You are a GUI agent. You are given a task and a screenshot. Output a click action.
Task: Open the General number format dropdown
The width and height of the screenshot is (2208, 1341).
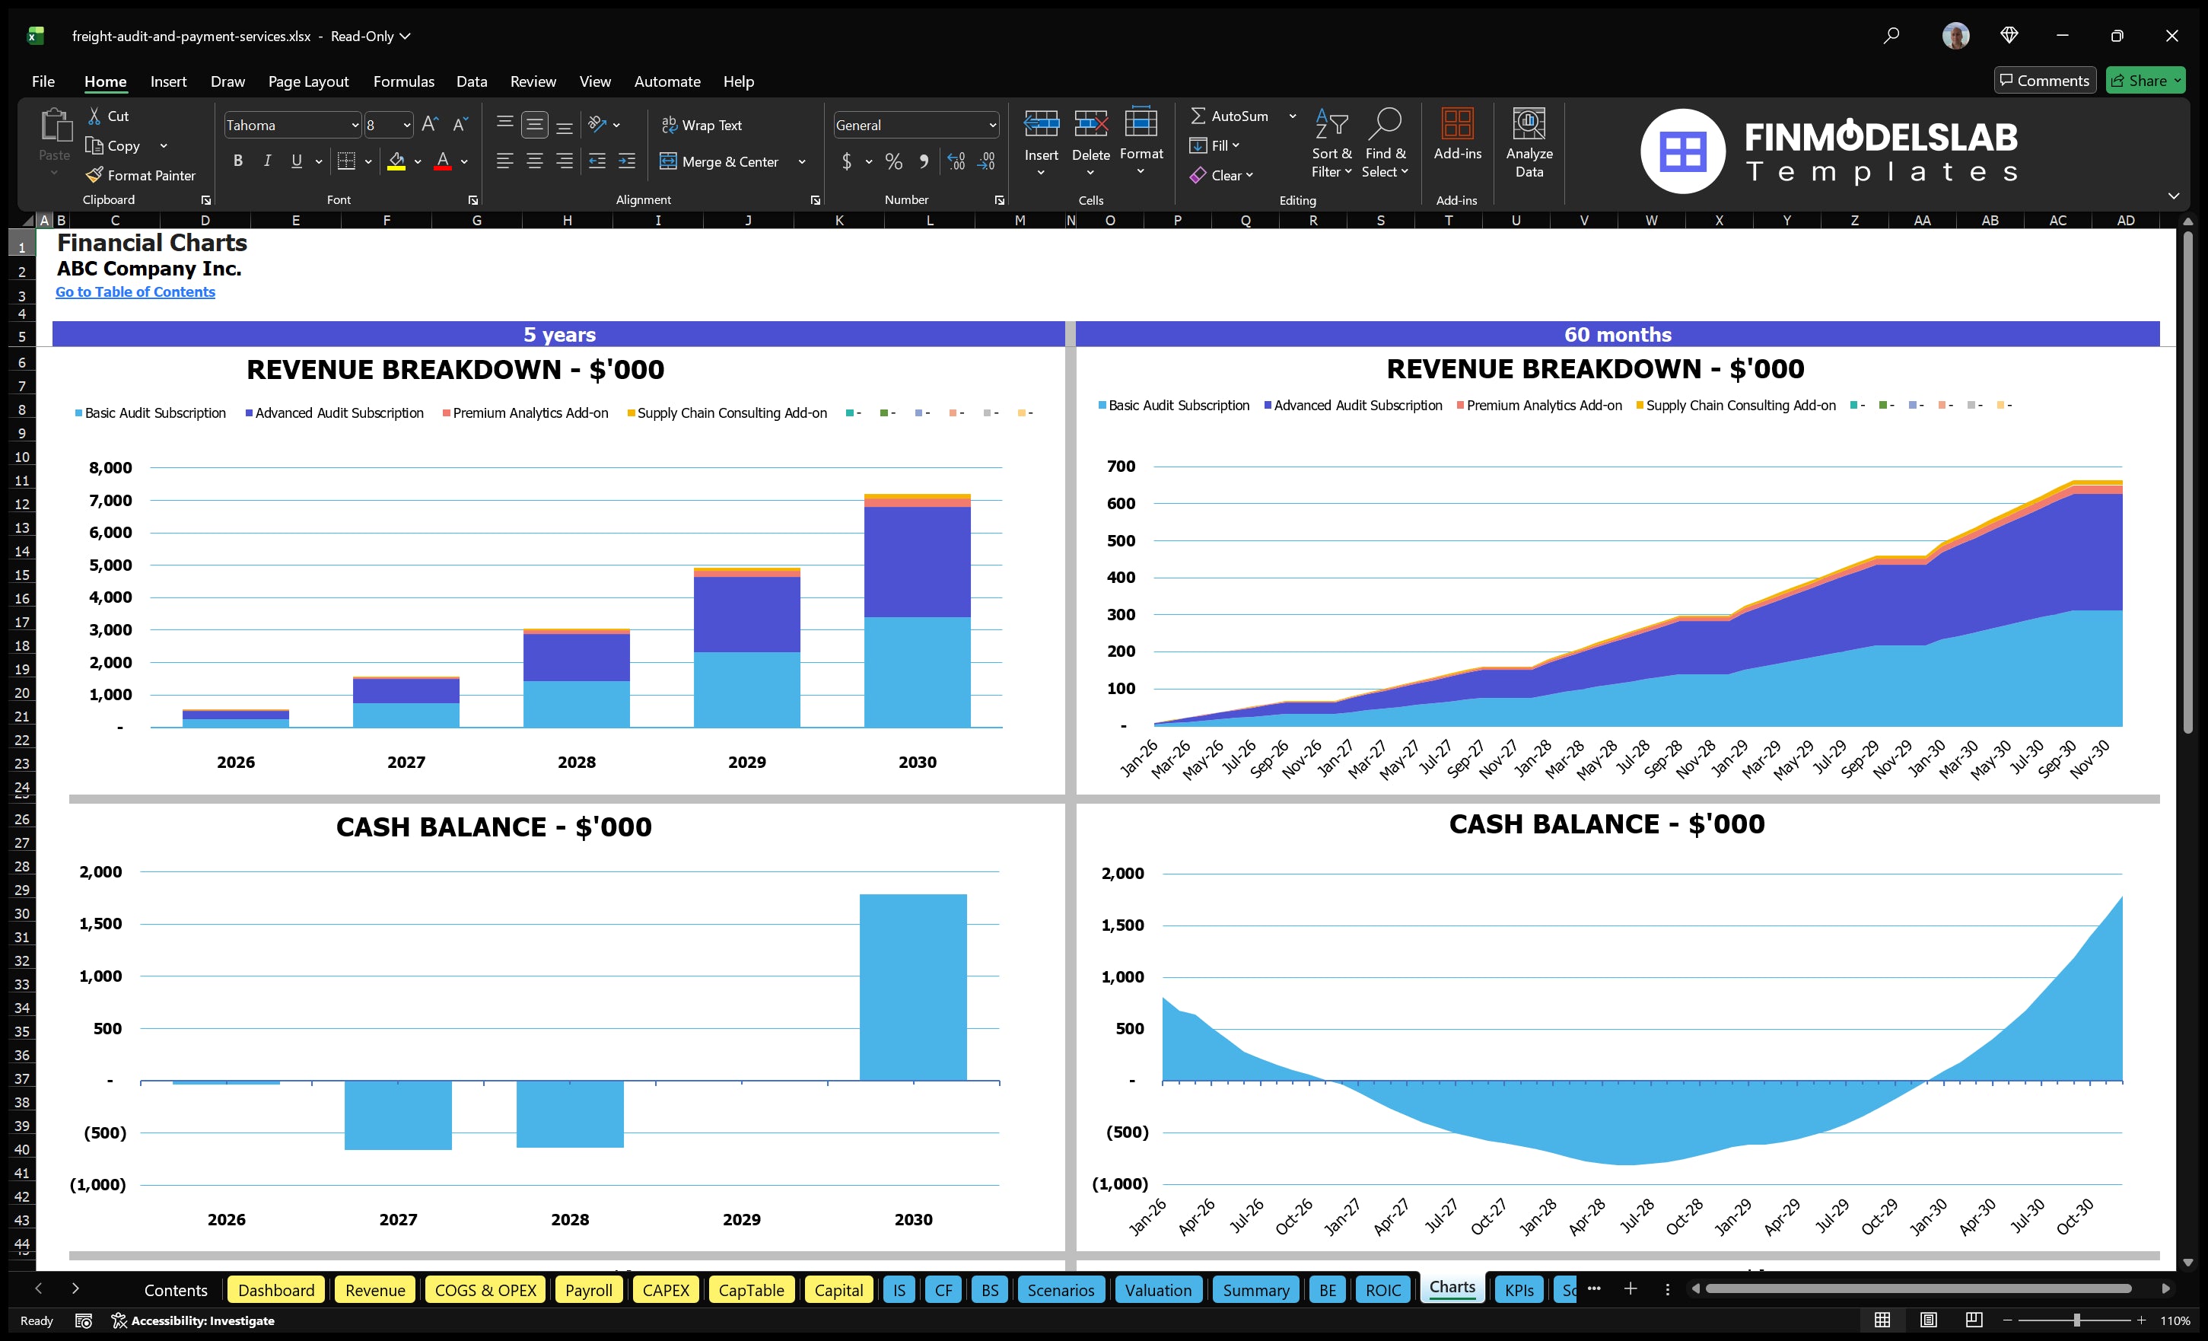click(992, 125)
